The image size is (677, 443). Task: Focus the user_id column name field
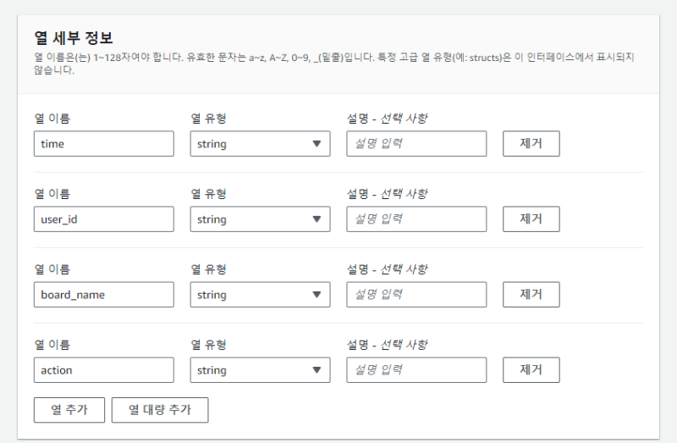103,219
